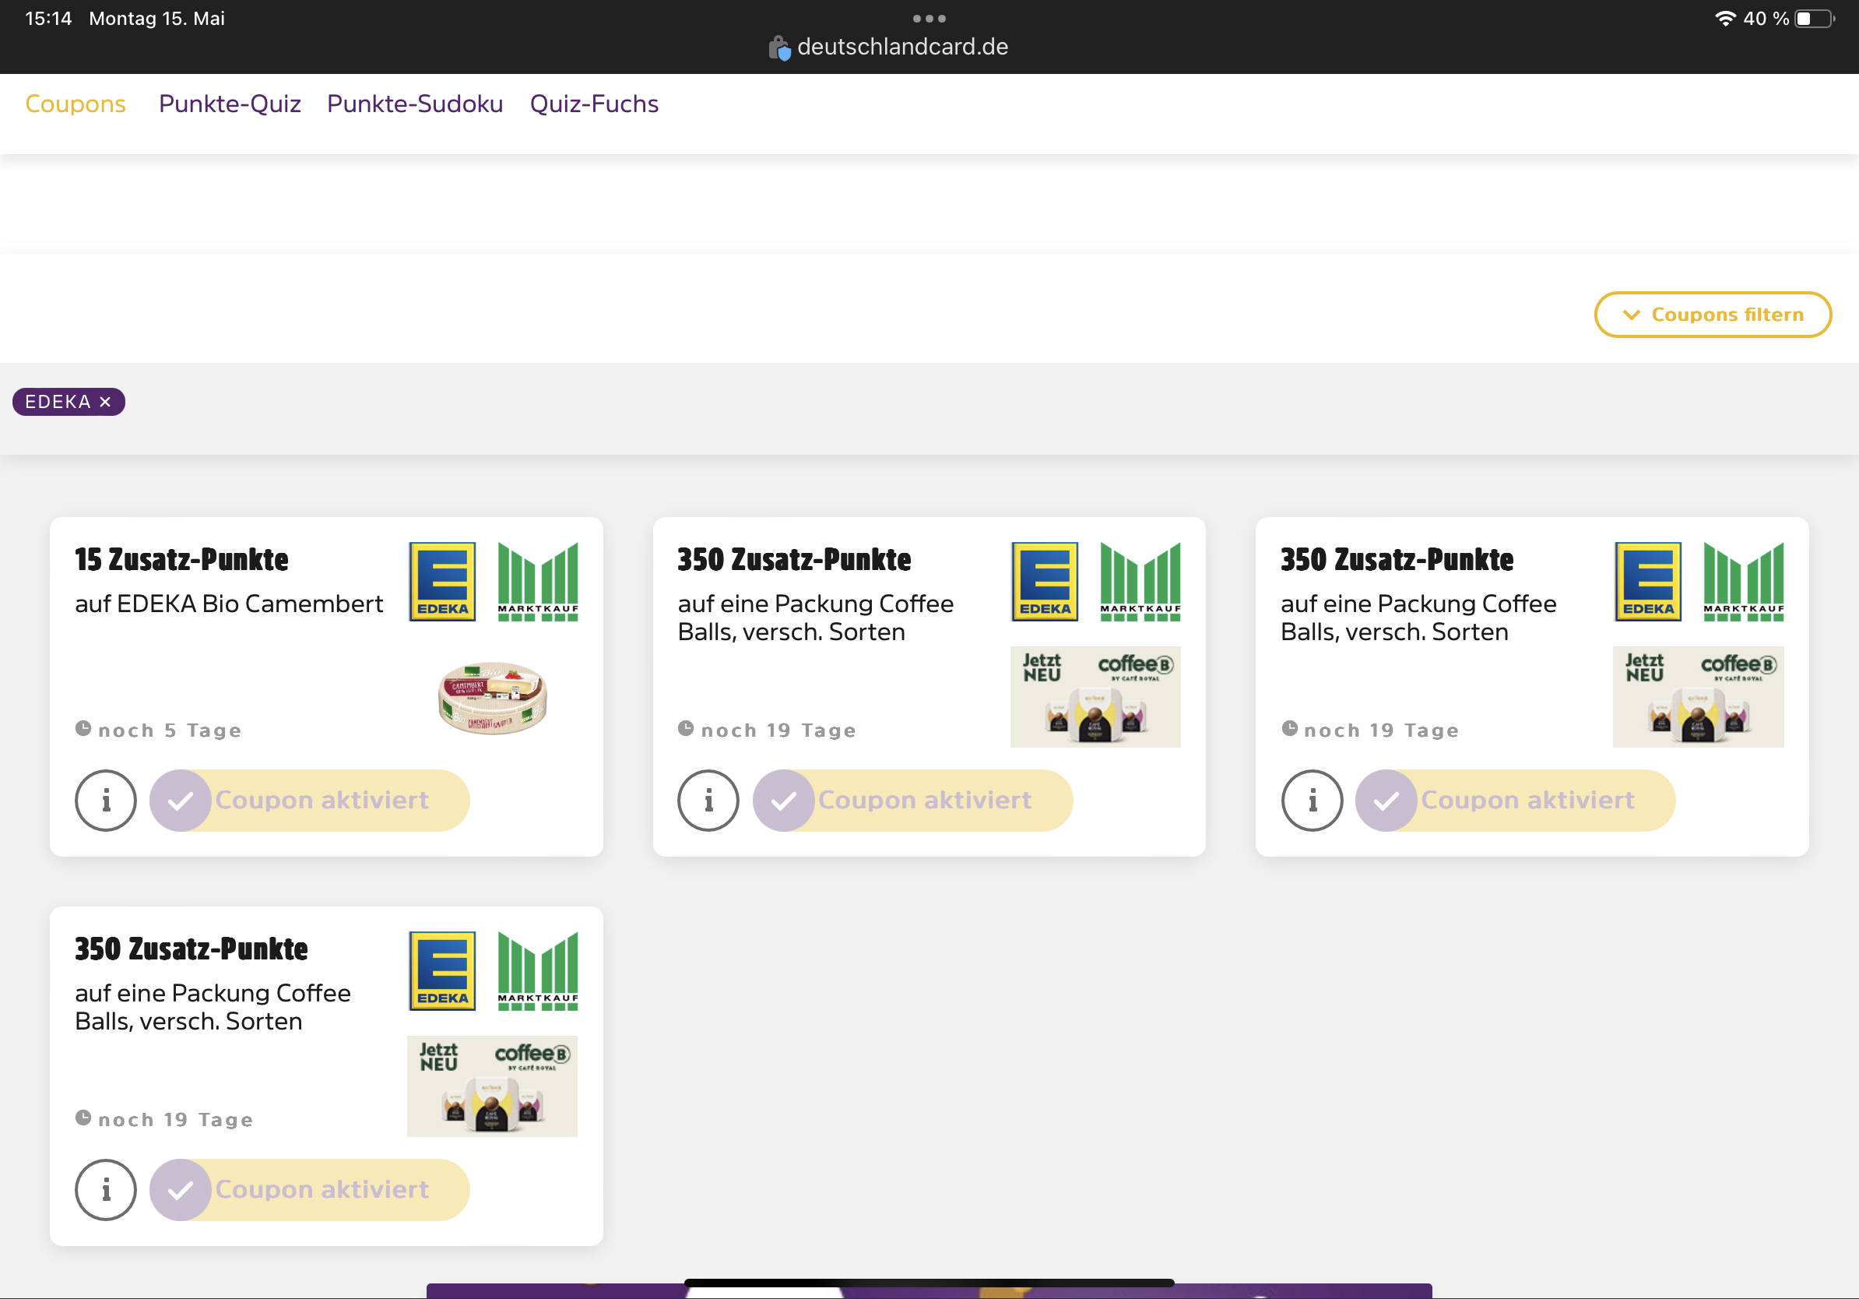The height and width of the screenshot is (1299, 1859).
Task: Click Marktkauf logo in bottom-row card
Action: 538,971
